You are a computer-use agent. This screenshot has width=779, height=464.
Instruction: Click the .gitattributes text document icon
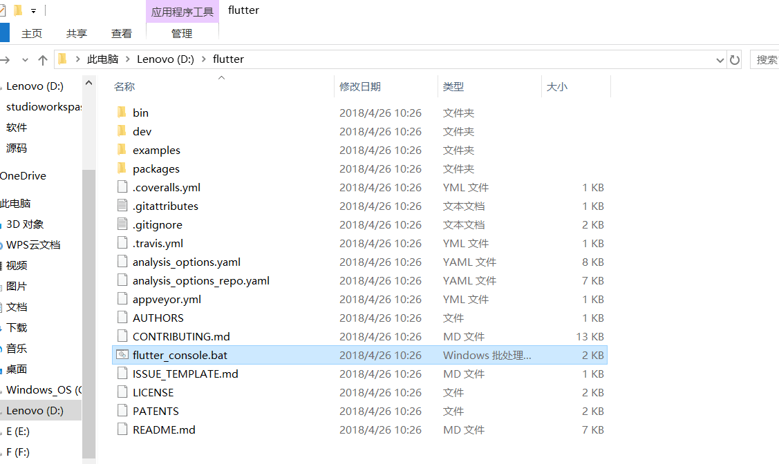point(122,206)
